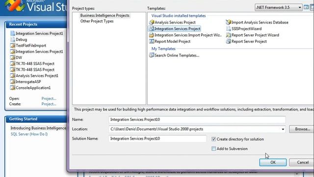Viewport: 314px width, 177px height.
Task: Open ConsoleApplication1 recent project icon
Action: pos(13,88)
